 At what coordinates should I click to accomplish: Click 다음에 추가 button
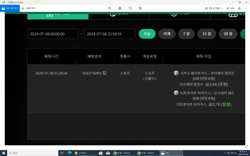click(x=29, y=8)
